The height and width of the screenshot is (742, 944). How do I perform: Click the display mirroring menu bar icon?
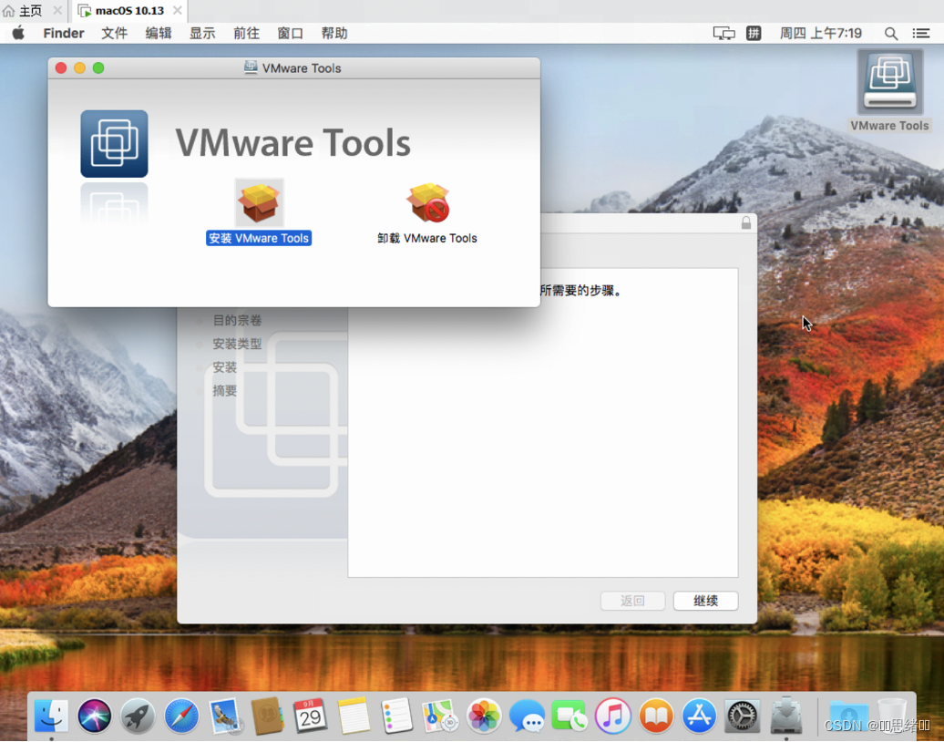pyautogui.click(x=723, y=33)
